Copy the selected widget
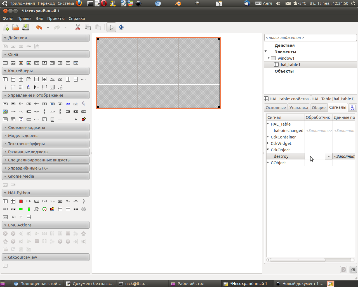 tap(88, 27)
